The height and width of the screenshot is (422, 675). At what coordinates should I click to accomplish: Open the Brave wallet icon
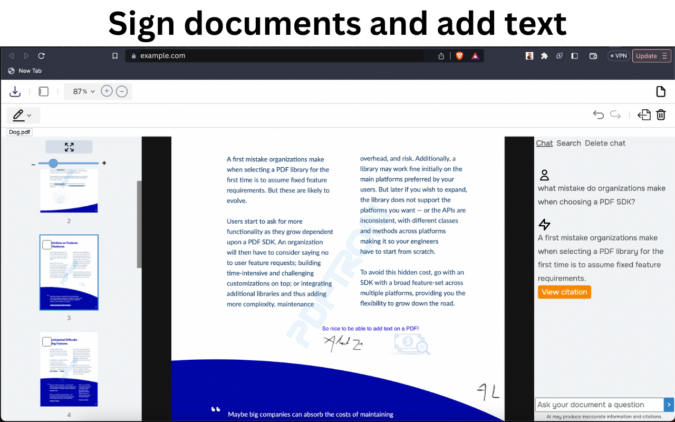click(593, 56)
